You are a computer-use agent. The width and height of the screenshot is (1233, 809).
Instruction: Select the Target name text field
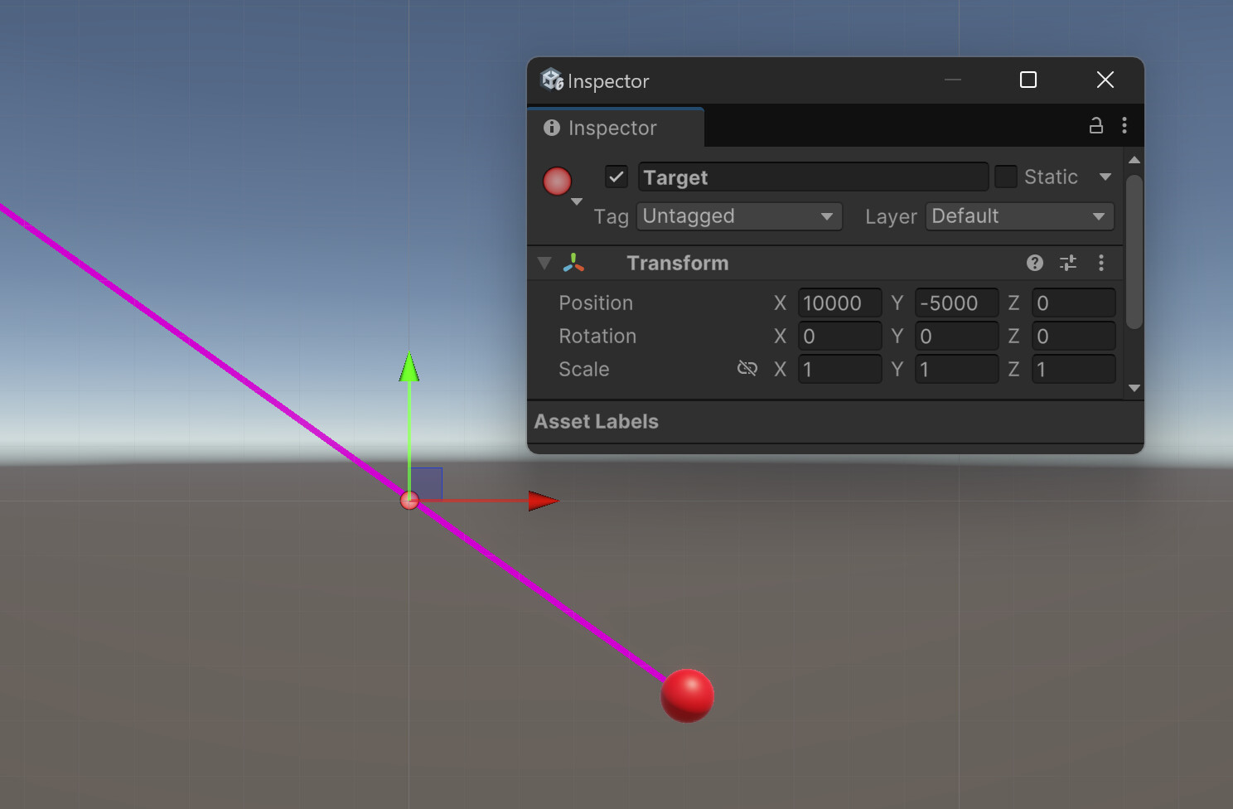coord(812,177)
